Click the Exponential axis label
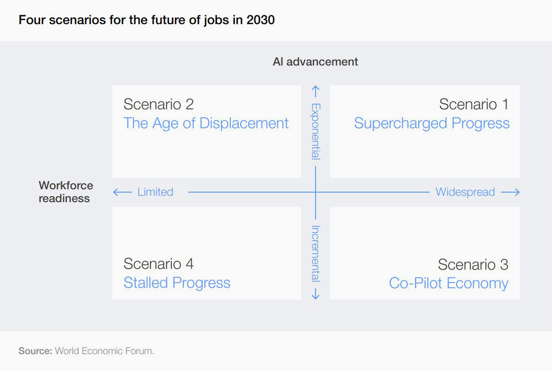The width and height of the screenshot is (552, 371). pyautogui.click(x=316, y=132)
